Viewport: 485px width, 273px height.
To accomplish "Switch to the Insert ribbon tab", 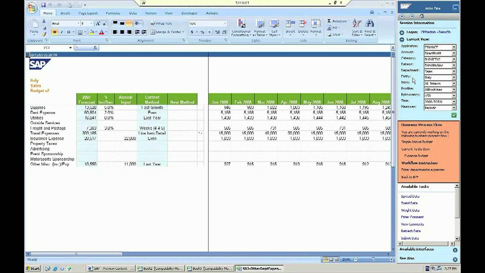I will [65, 13].
